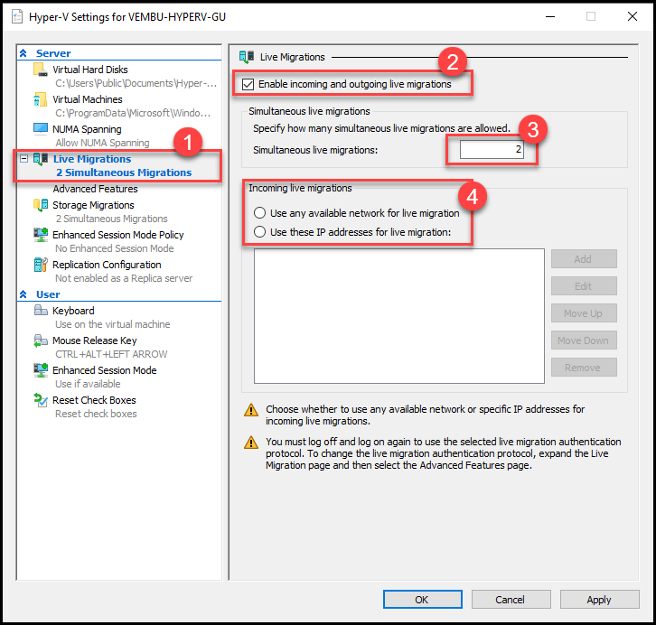Select Use any available network for live migration
Image resolution: width=656 pixels, height=625 pixels.
(259, 213)
